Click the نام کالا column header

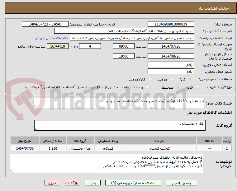pyautogui.click(x=159, y=141)
